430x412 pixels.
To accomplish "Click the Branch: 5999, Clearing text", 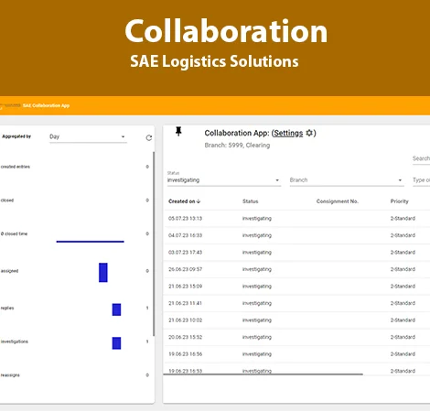I will click(x=237, y=146).
